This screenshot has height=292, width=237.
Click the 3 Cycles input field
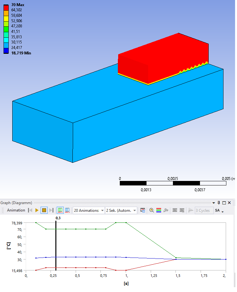[204, 211]
